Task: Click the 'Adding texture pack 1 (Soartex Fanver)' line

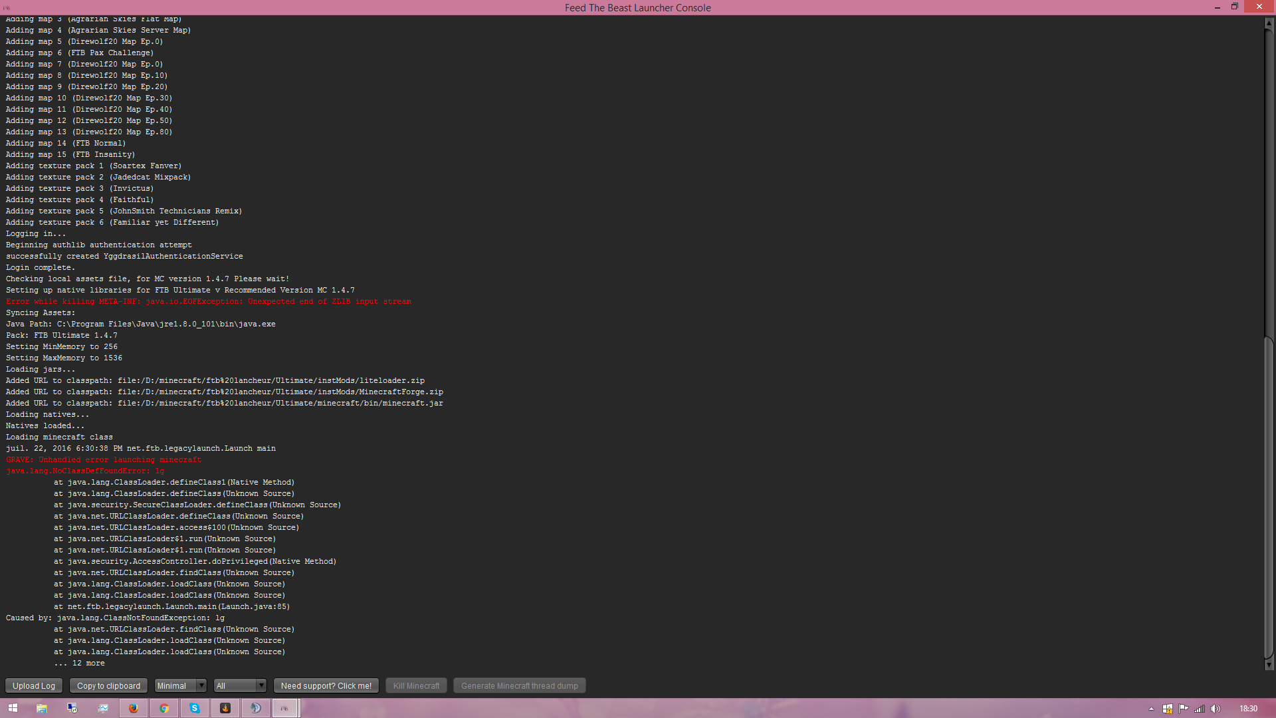Action: tap(94, 166)
